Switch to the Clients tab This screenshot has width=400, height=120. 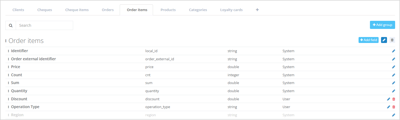pos(18,10)
